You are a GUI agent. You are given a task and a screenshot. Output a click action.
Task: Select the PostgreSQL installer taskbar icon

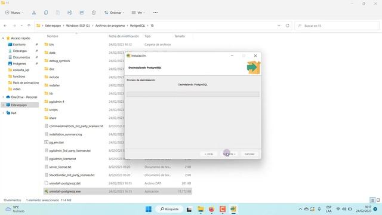(233, 209)
